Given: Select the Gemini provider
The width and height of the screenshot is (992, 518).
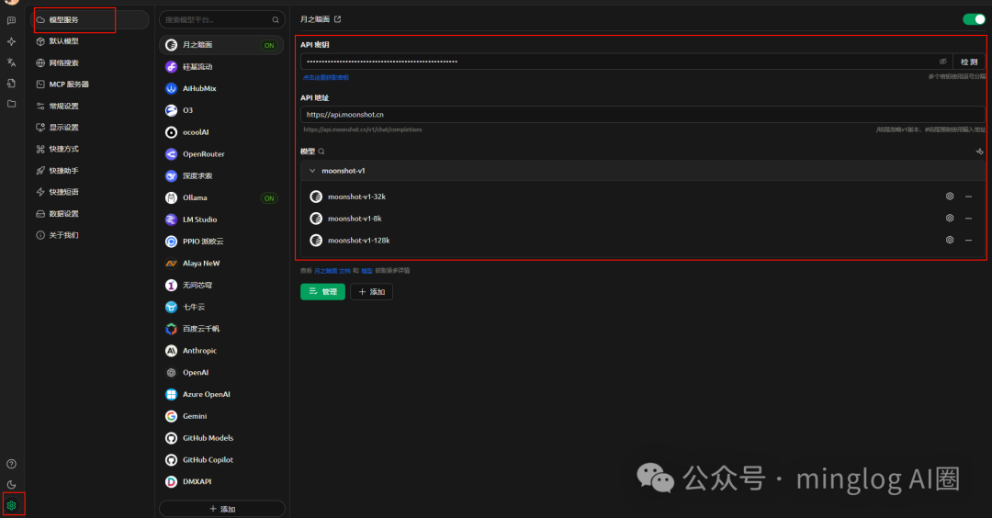Looking at the screenshot, I should 221,416.
